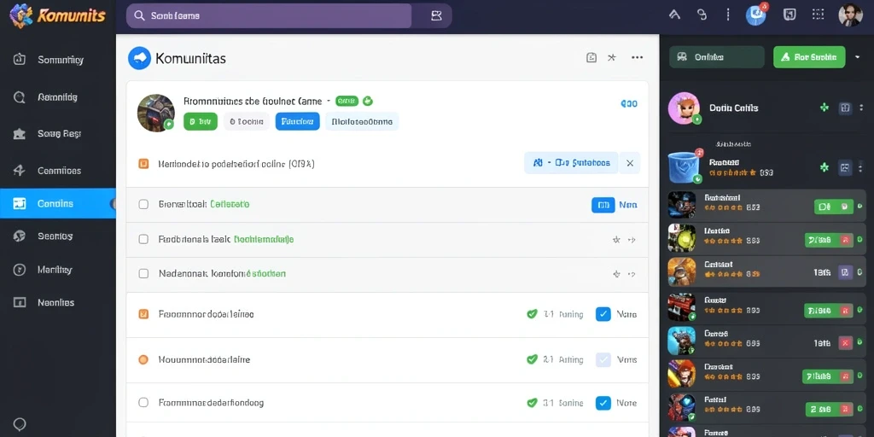Image resolution: width=874 pixels, height=437 pixels.
Task: Star the 'Nadenonat' row
Action: (616, 274)
